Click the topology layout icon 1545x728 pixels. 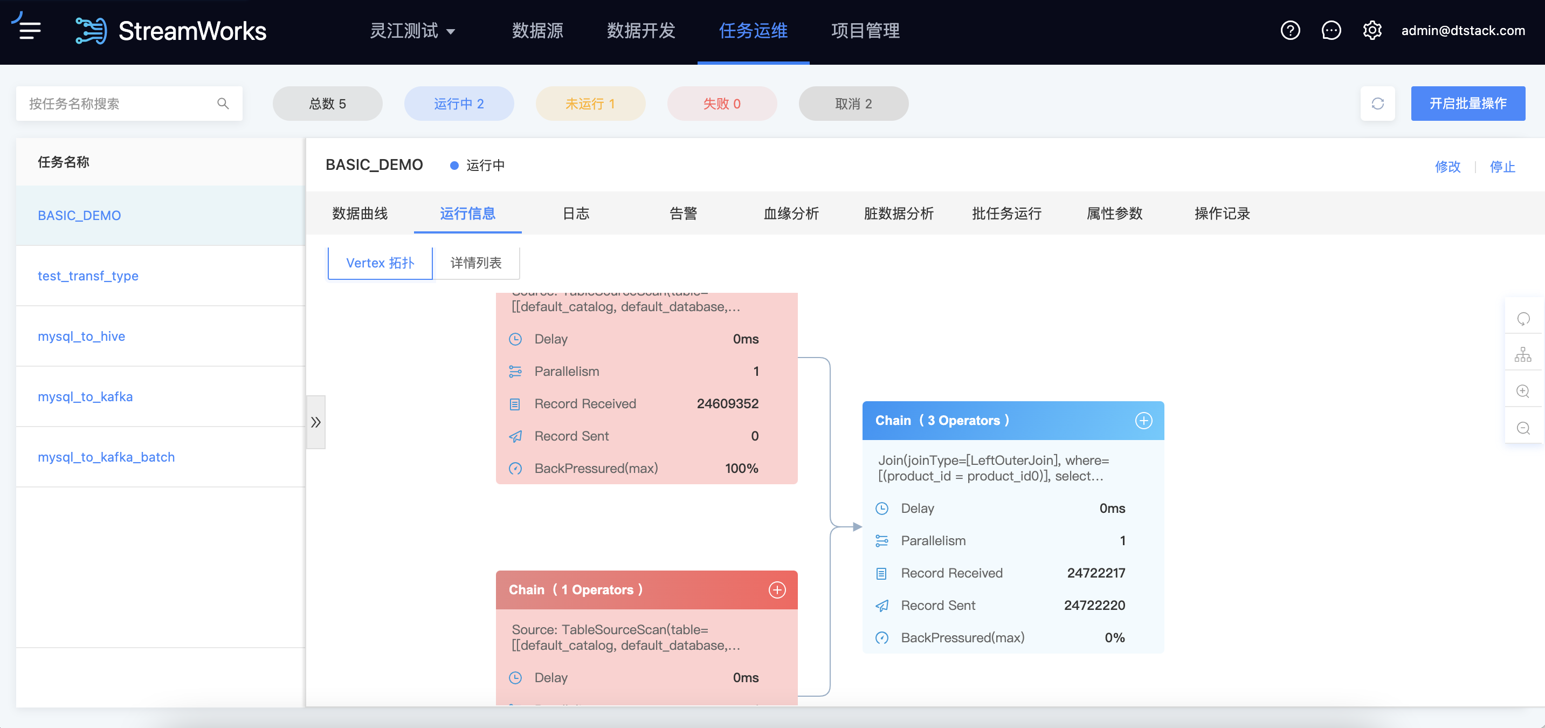point(1523,355)
